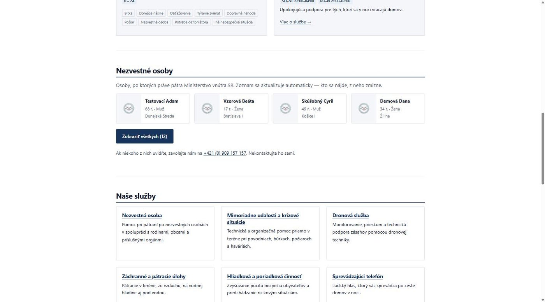
Task: Click the Zobraziť všetkých (12) button
Action: tap(145, 136)
